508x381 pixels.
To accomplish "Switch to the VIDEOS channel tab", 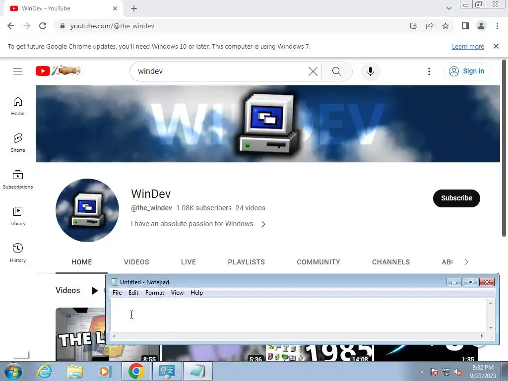I will (x=136, y=262).
